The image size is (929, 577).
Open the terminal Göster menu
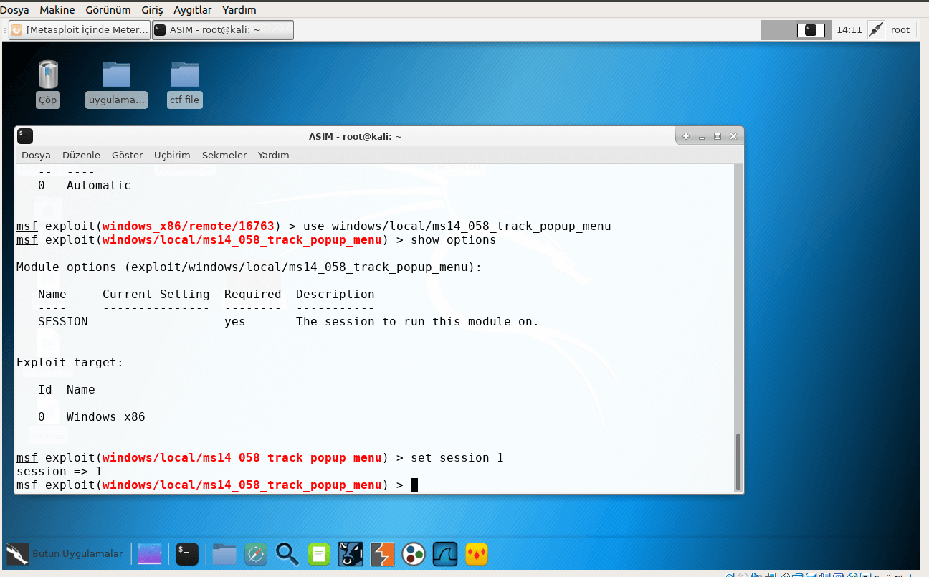pos(127,155)
